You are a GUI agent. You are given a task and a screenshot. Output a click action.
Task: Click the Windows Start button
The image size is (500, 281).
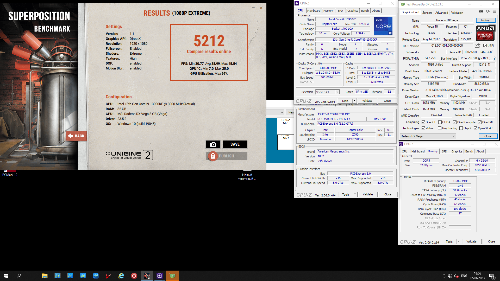[x=6, y=276]
